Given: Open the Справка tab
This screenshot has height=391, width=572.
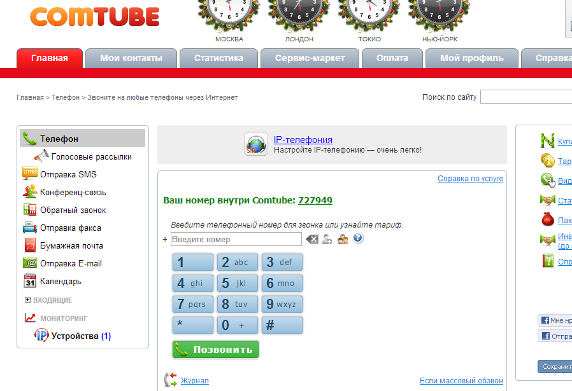Looking at the screenshot, I should point(547,58).
